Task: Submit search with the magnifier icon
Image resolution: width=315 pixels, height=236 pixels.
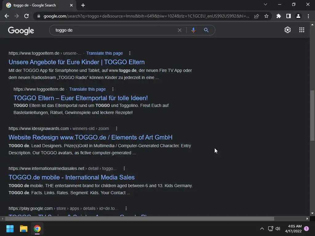Action: pos(206,30)
